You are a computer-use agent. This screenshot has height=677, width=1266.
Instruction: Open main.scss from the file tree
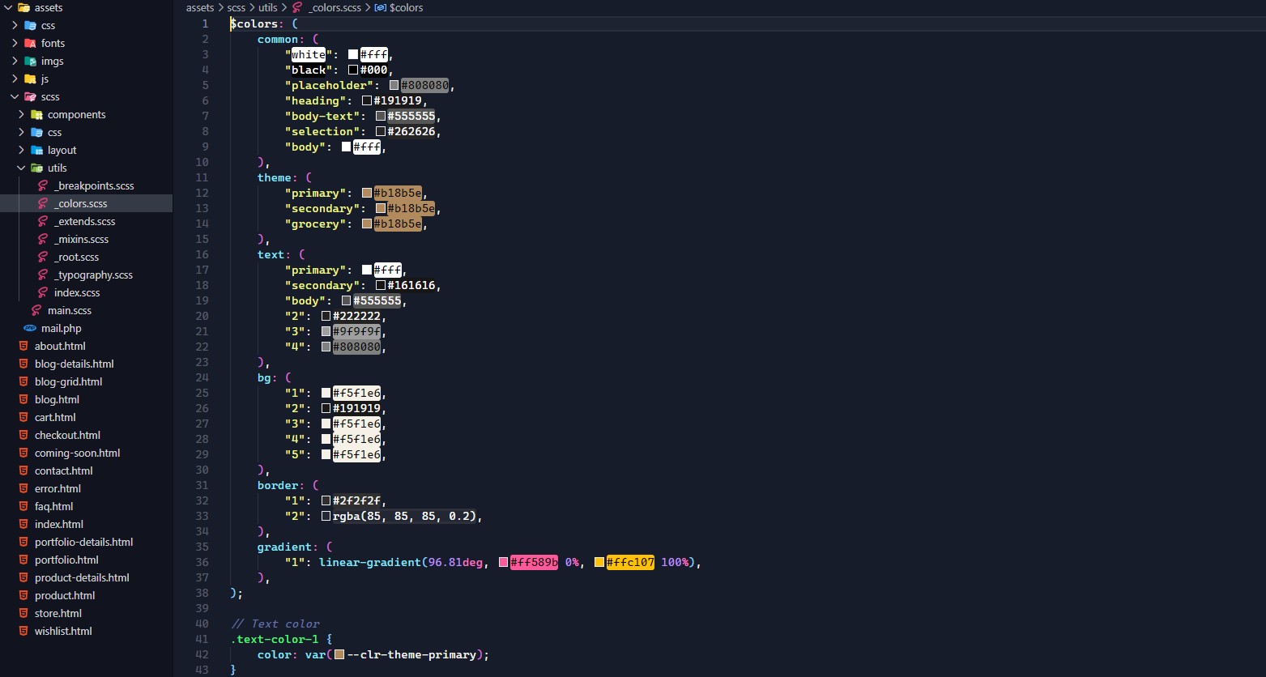(x=70, y=311)
